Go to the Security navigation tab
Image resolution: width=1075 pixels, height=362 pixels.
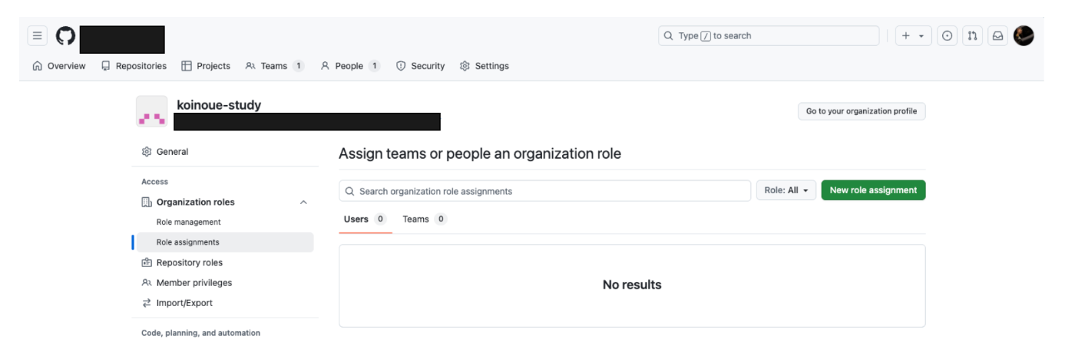click(420, 66)
